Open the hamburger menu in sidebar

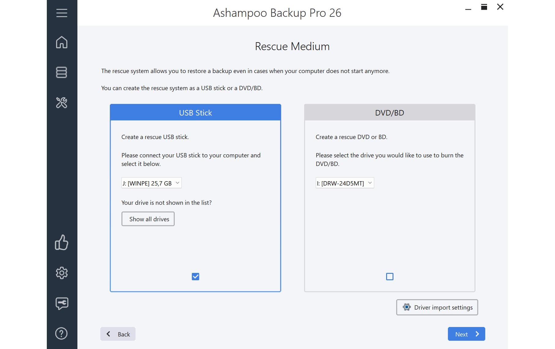(x=61, y=13)
